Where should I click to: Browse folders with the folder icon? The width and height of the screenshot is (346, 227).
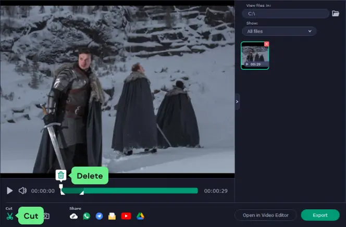(336, 14)
